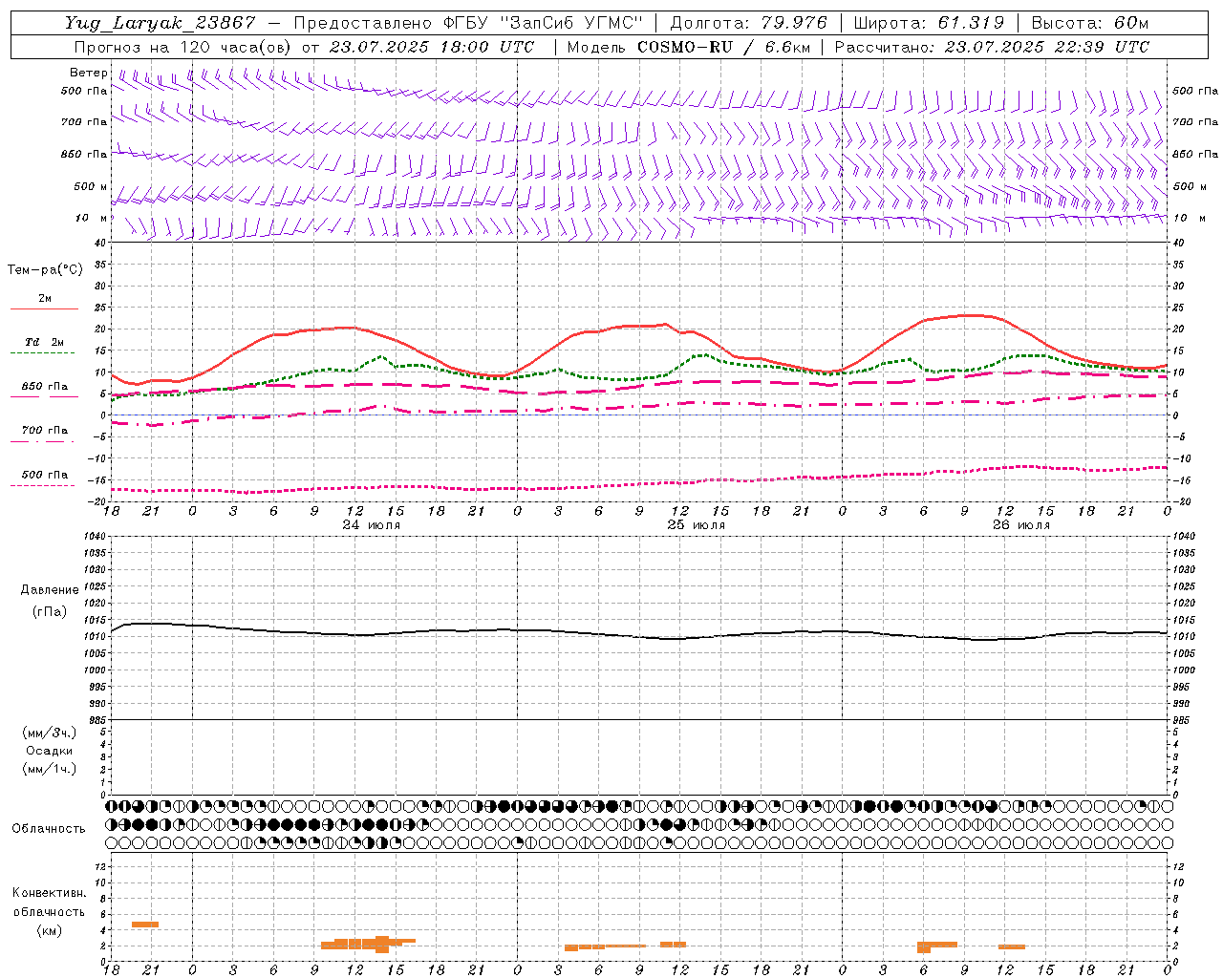Click the Прогноз на 120 часа(ов) text

[184, 47]
